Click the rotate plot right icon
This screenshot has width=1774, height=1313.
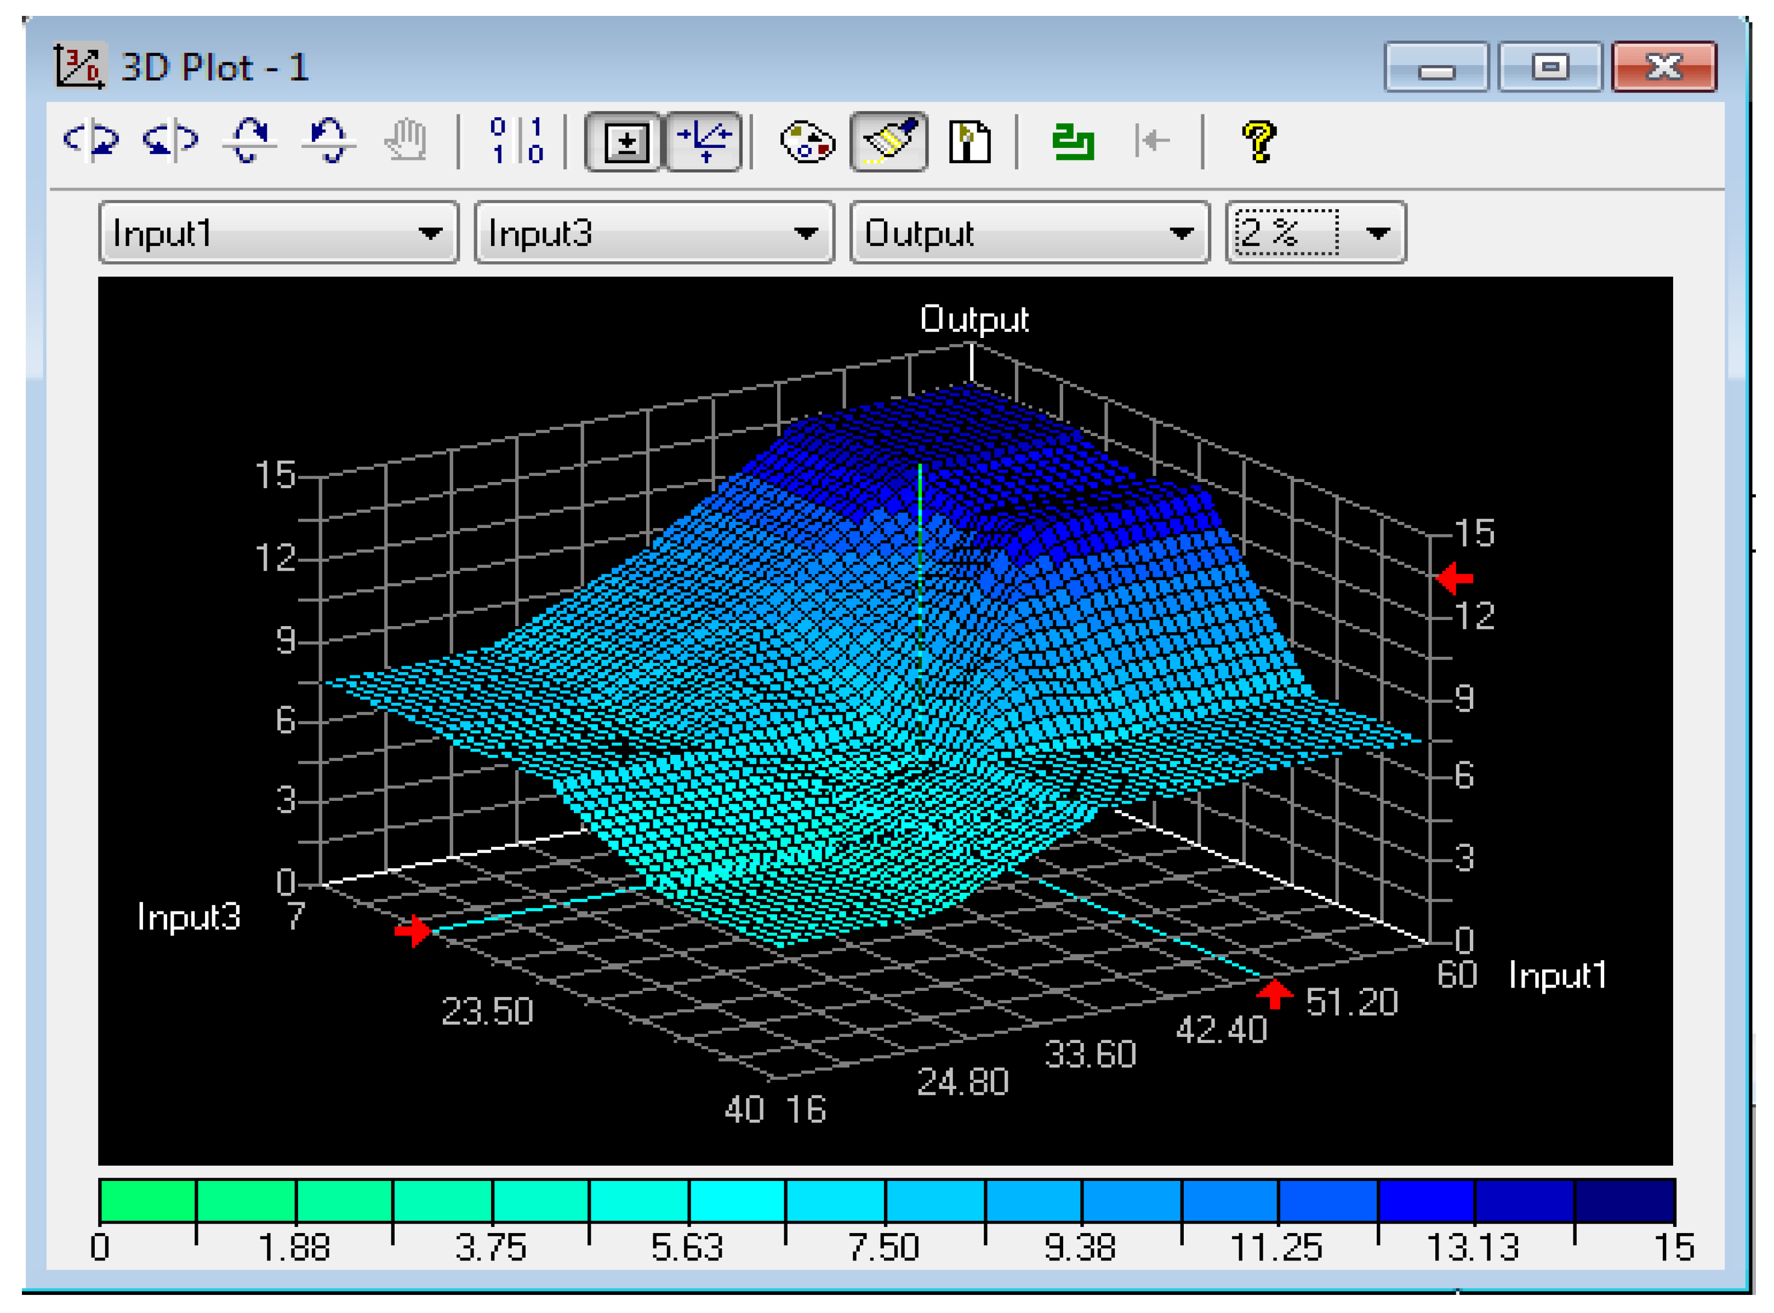pyautogui.click(x=170, y=141)
